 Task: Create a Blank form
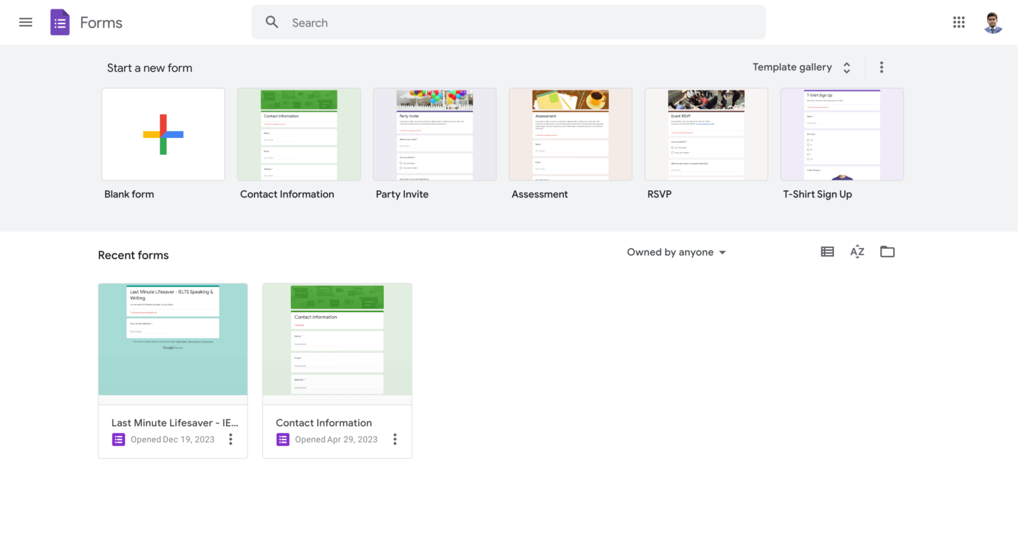tap(163, 134)
